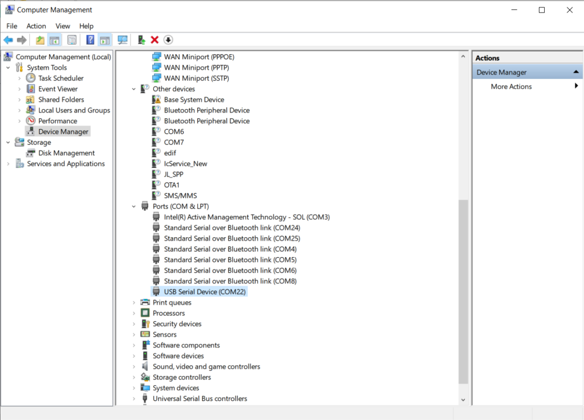
Task: Expand Services and Applications node
Action: tap(8, 164)
